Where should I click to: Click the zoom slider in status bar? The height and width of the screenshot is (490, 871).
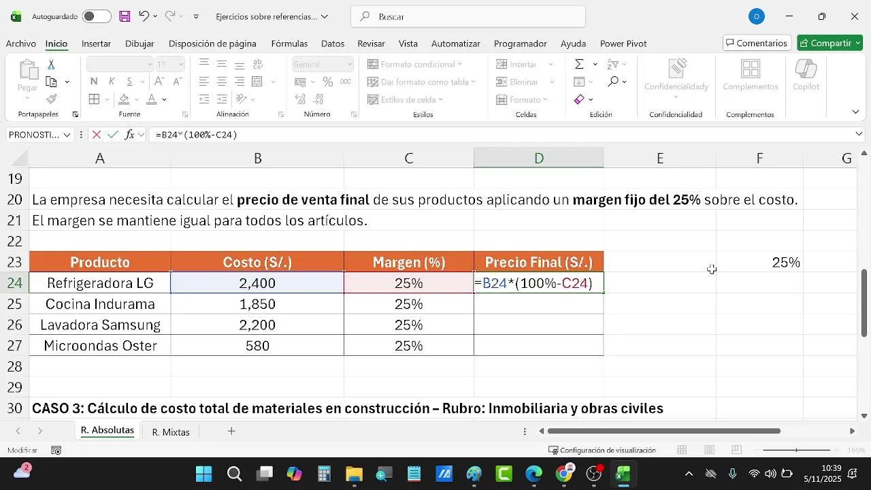click(796, 450)
